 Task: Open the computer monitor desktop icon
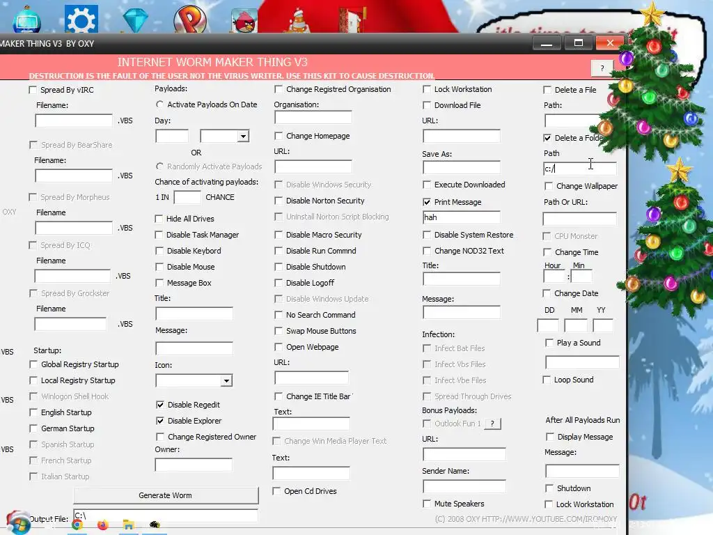27,20
